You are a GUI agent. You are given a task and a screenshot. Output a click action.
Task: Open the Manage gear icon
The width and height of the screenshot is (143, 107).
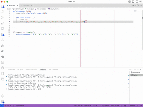click(x=3, y=102)
